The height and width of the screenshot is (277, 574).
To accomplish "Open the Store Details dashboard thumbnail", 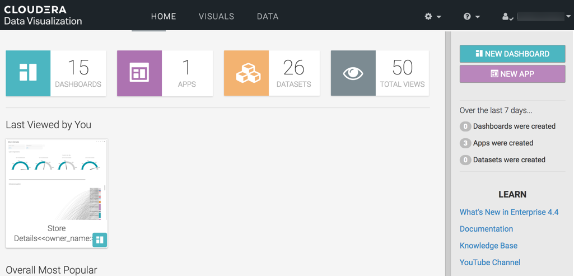I will 57,180.
